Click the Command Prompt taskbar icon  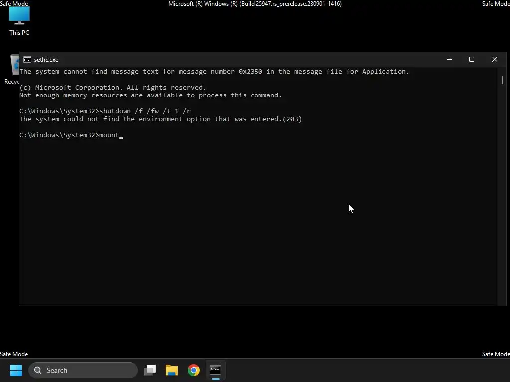(215, 370)
